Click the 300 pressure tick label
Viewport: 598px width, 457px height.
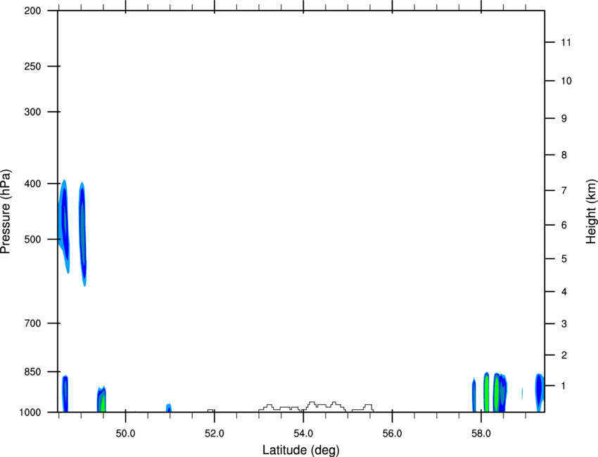click(32, 112)
